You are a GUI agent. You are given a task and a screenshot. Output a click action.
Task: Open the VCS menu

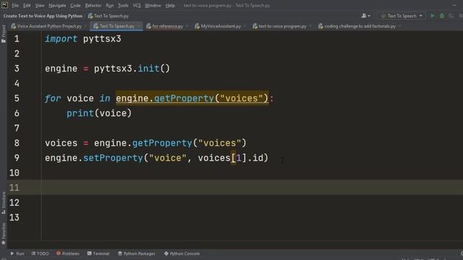[137, 6]
